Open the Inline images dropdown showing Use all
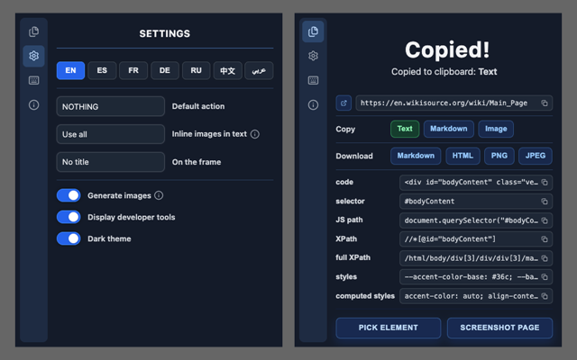Screen dimensions: 577x360 (110, 134)
